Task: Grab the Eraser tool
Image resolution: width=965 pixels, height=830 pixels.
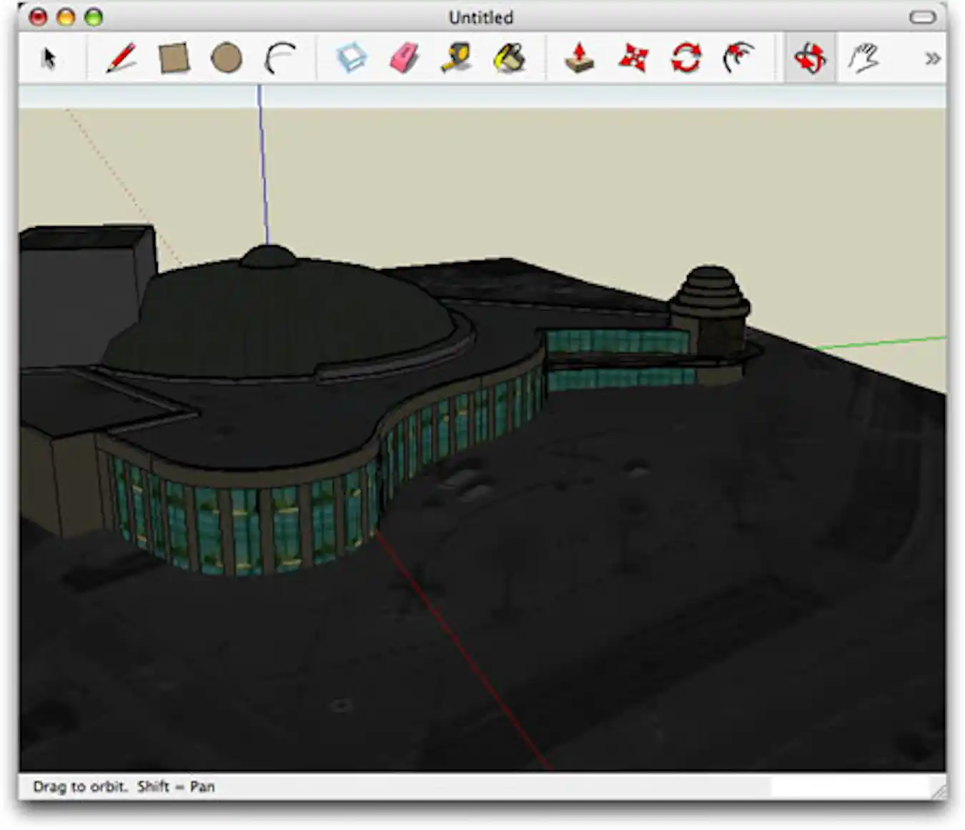Action: click(402, 59)
